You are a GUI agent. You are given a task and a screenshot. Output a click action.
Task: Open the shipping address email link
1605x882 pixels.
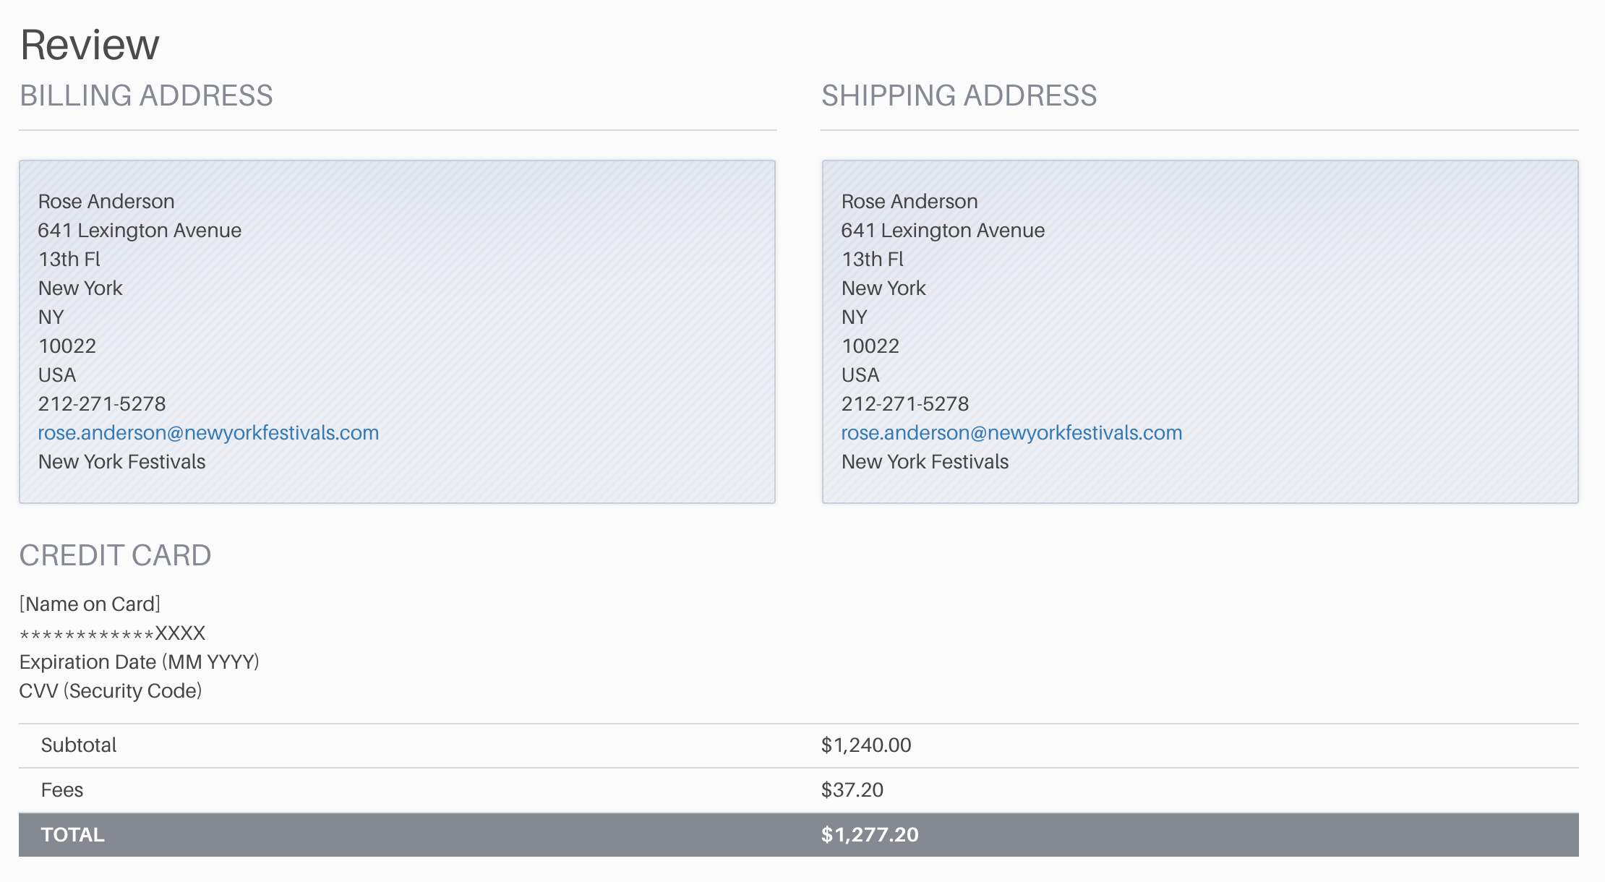[x=1011, y=432]
